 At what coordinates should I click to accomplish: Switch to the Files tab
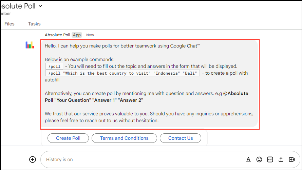tap(10, 24)
